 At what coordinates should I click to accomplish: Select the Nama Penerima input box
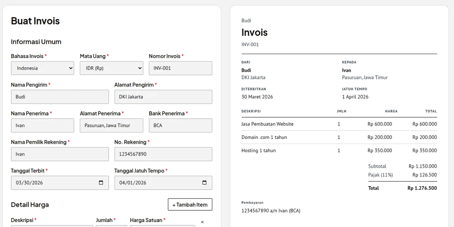coord(42,126)
